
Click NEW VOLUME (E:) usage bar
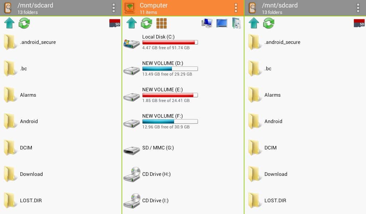(170, 95)
